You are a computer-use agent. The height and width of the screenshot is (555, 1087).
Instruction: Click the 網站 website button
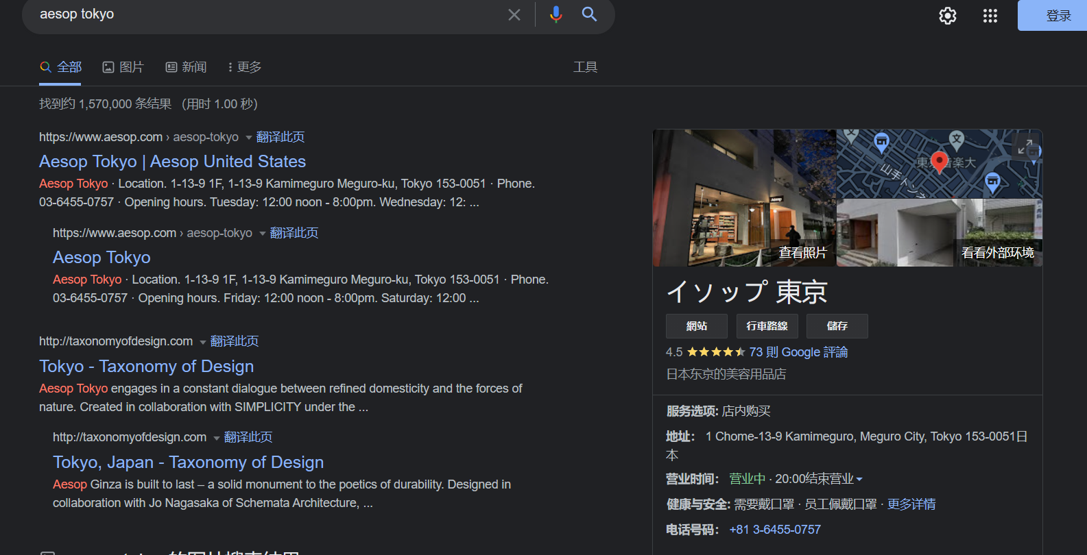[697, 326]
